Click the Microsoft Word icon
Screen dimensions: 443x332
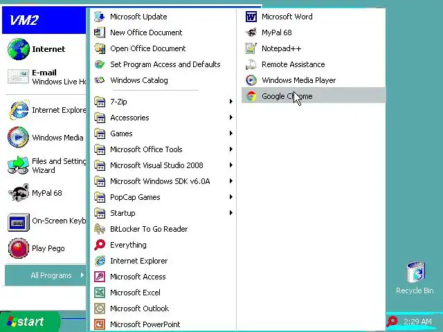(251, 17)
